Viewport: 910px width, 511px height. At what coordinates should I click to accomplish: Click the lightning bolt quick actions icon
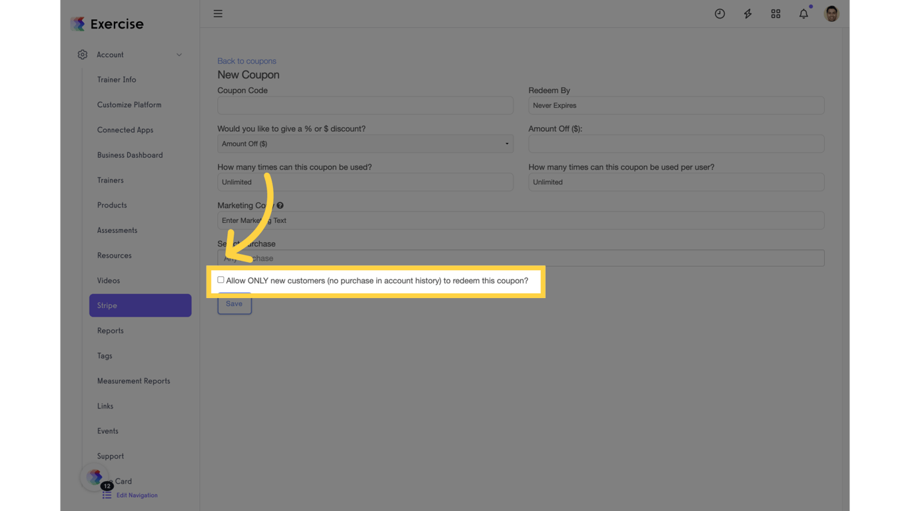[x=747, y=13]
